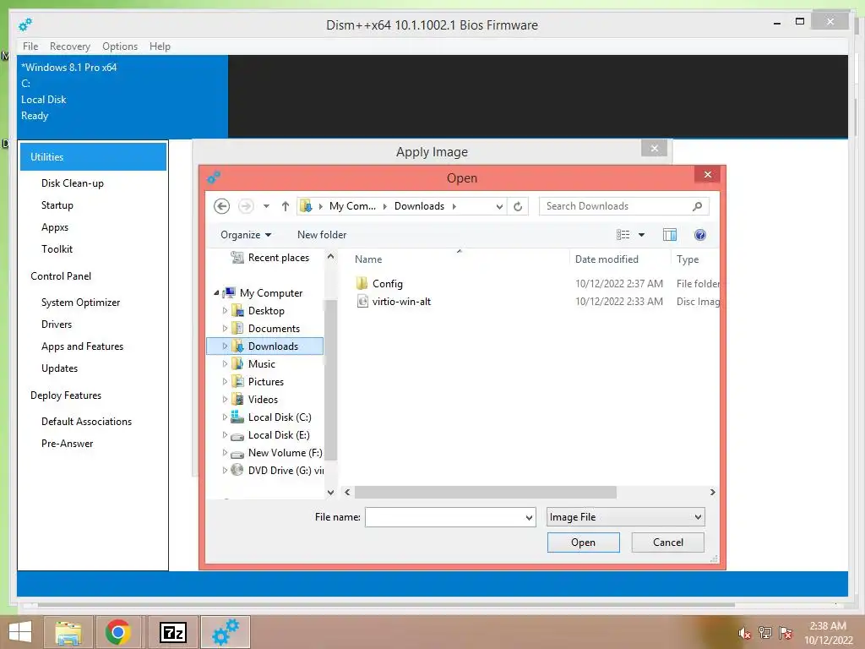This screenshot has width=865, height=649.
Task: Select the virtio-win-alt disc image icon
Action: click(x=362, y=302)
